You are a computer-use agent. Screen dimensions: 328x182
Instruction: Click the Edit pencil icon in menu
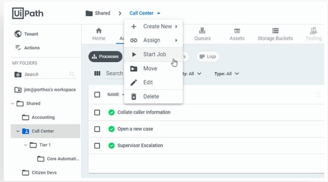(134, 83)
